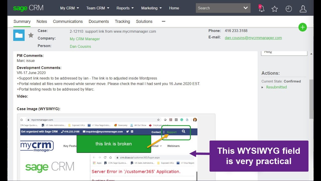Screen dimensions: 321x181
Task: Click the Video field label
Action: coord(23,96)
